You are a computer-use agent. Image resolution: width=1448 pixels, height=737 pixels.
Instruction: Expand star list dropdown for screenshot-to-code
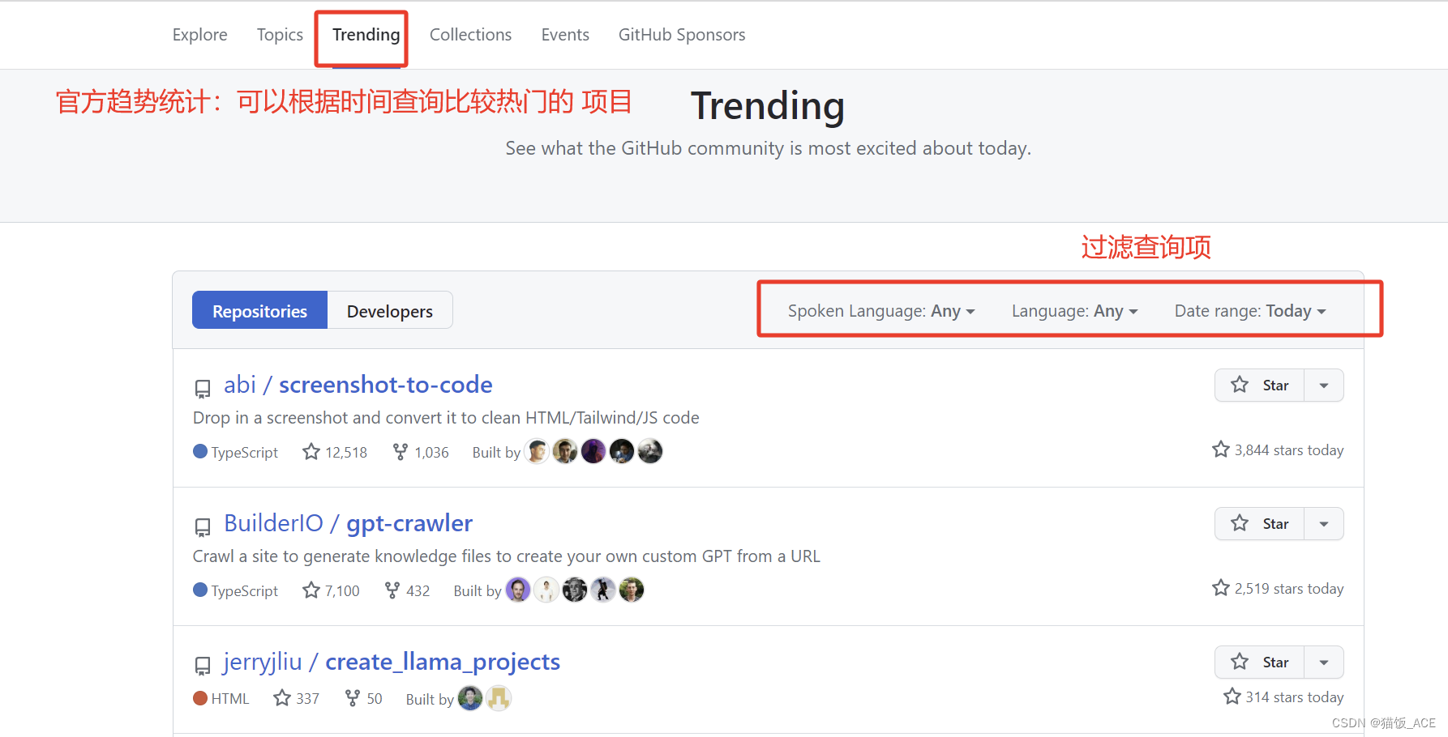pyautogui.click(x=1324, y=386)
